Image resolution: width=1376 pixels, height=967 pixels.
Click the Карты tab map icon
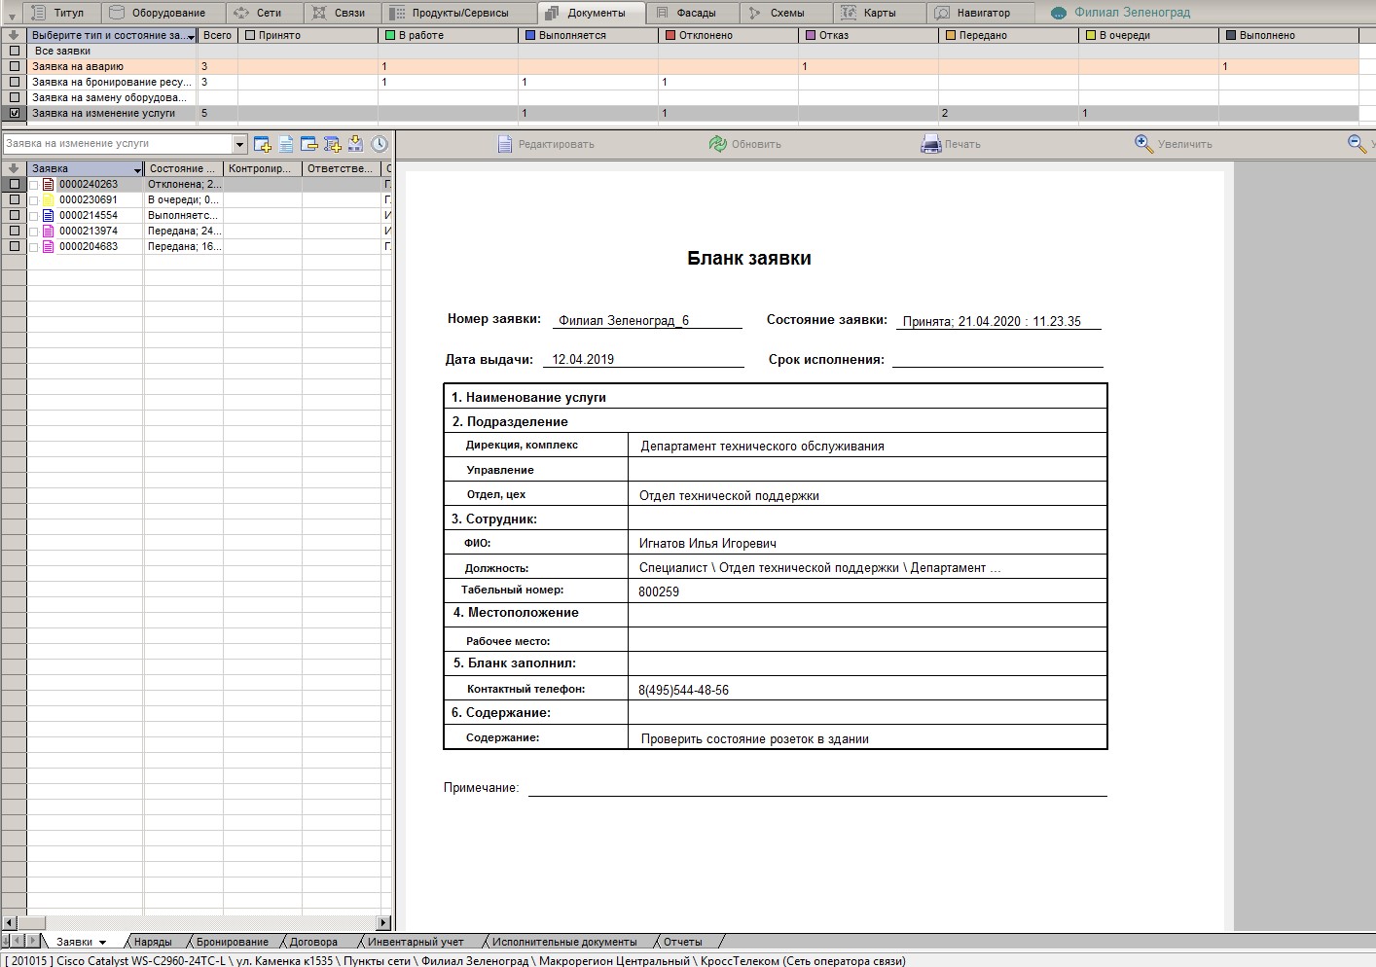(x=849, y=13)
